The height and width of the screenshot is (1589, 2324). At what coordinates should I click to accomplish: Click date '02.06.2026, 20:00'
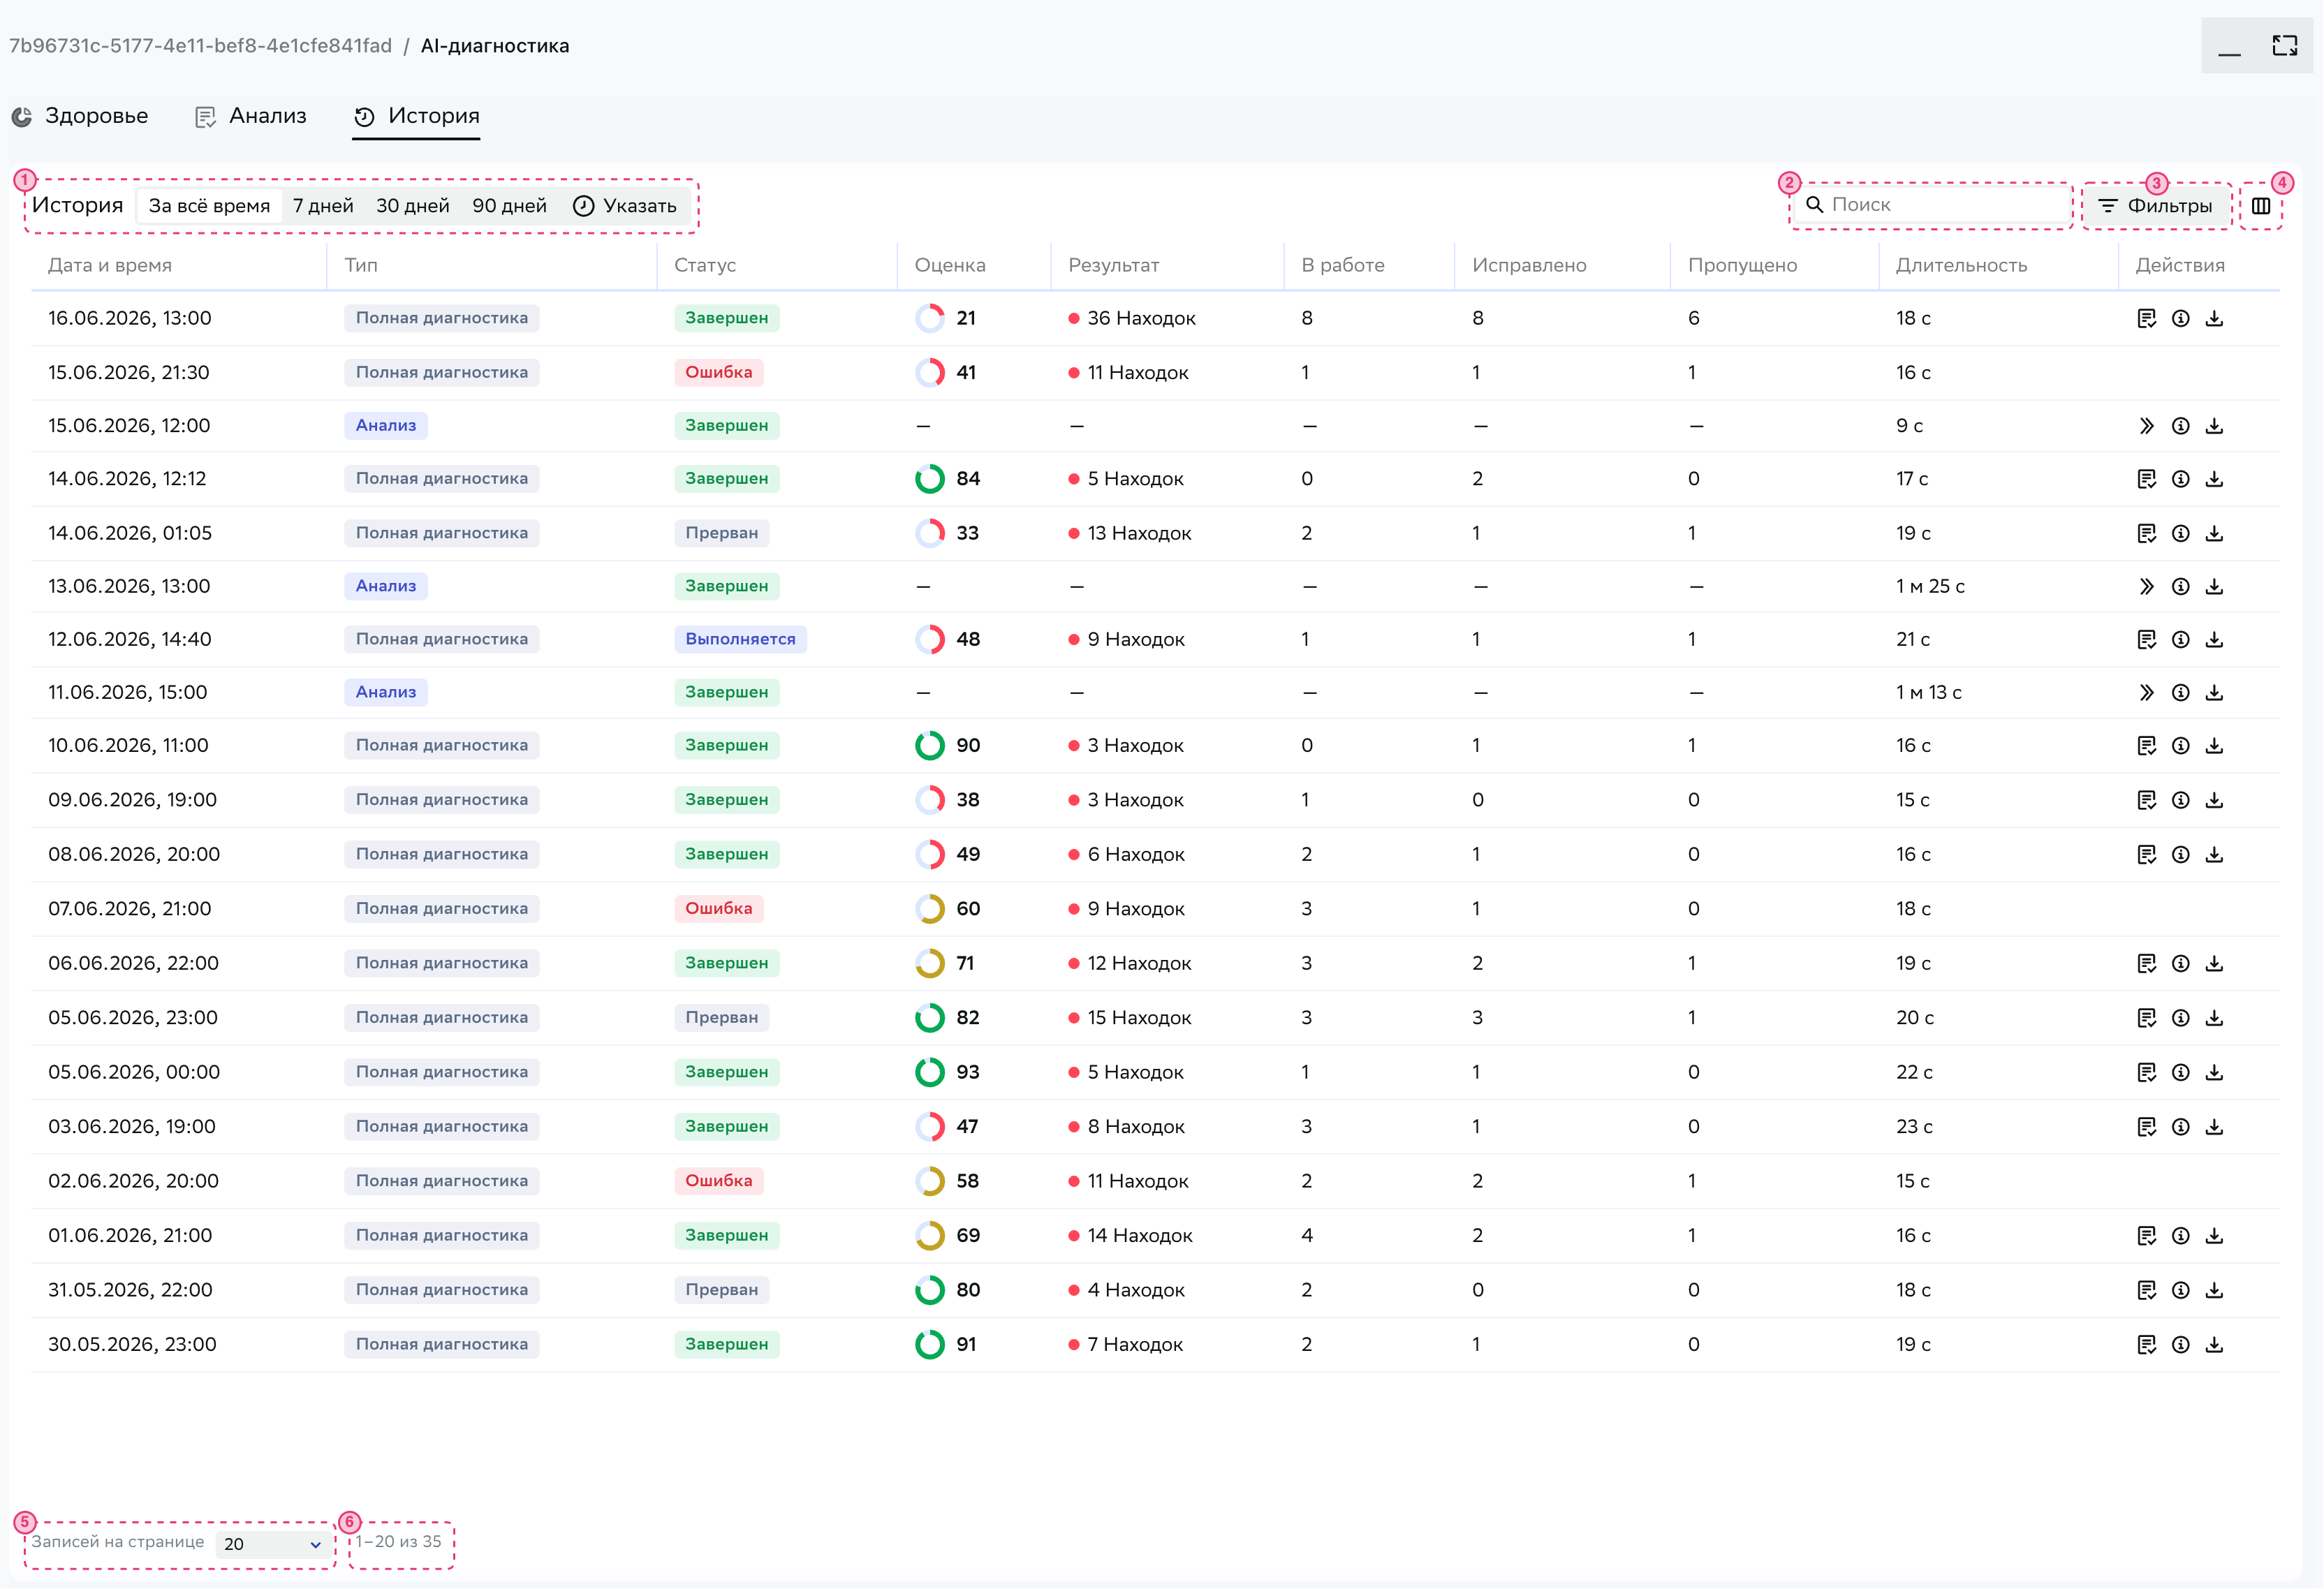pyautogui.click(x=133, y=1181)
